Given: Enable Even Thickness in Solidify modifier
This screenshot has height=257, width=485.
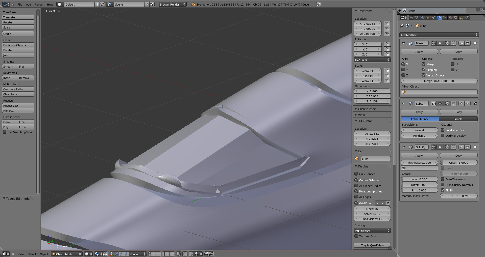Looking at the screenshot, I should 443,179.
